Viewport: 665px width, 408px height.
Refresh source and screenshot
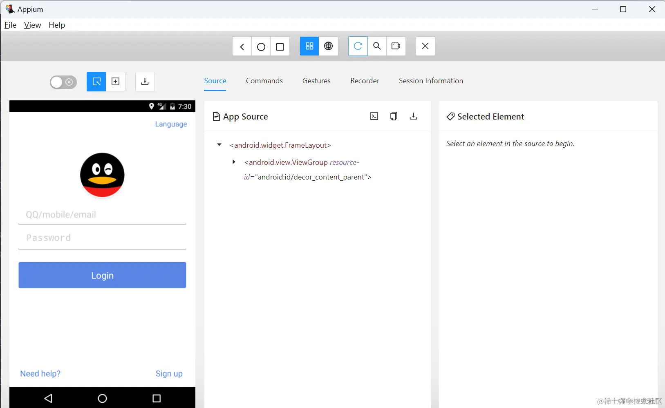click(358, 46)
